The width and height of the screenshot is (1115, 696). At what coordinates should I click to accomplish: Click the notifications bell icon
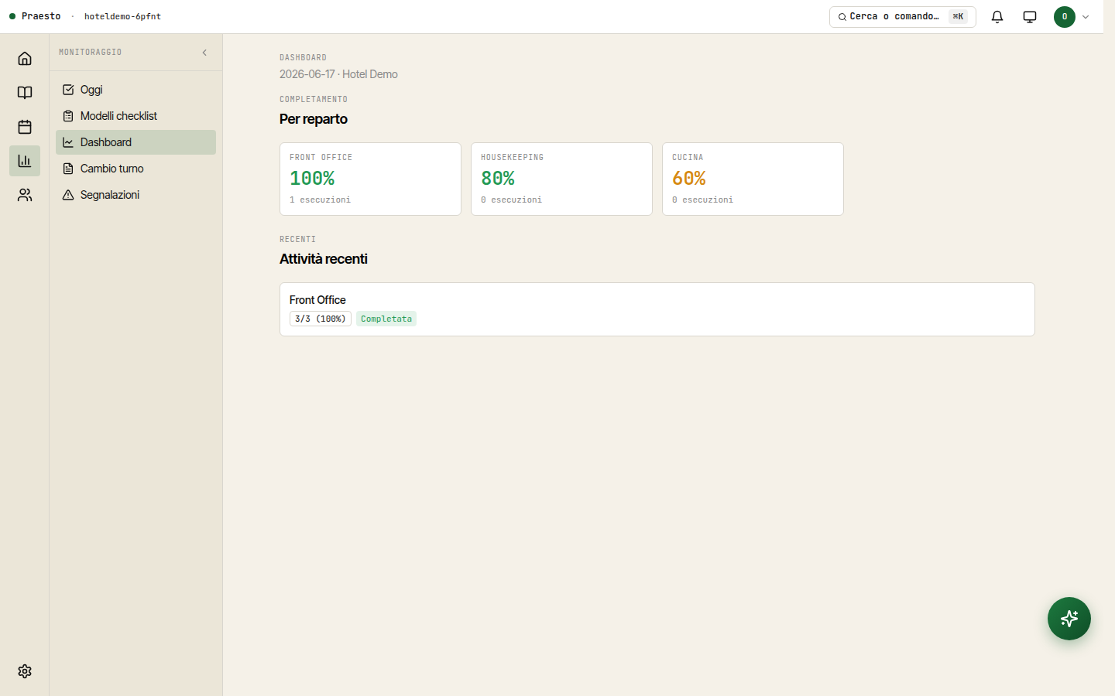tap(997, 16)
